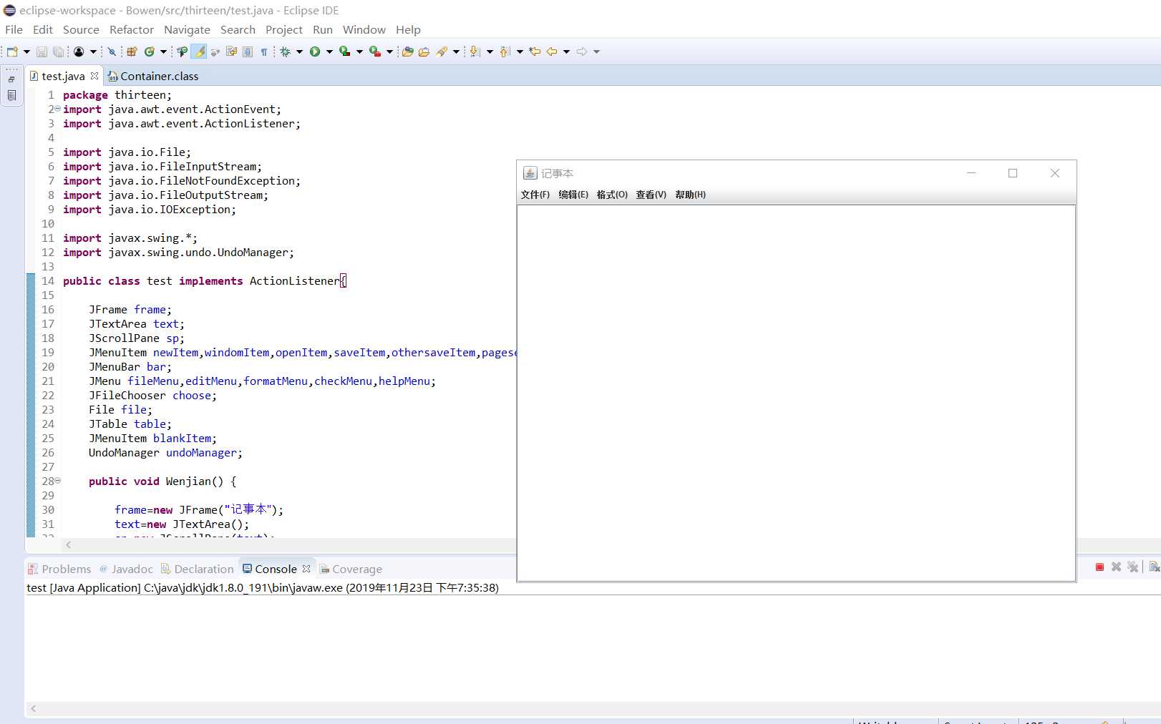Image resolution: width=1161 pixels, height=724 pixels.
Task: Navigate Back with yellow left arrow
Action: point(551,52)
